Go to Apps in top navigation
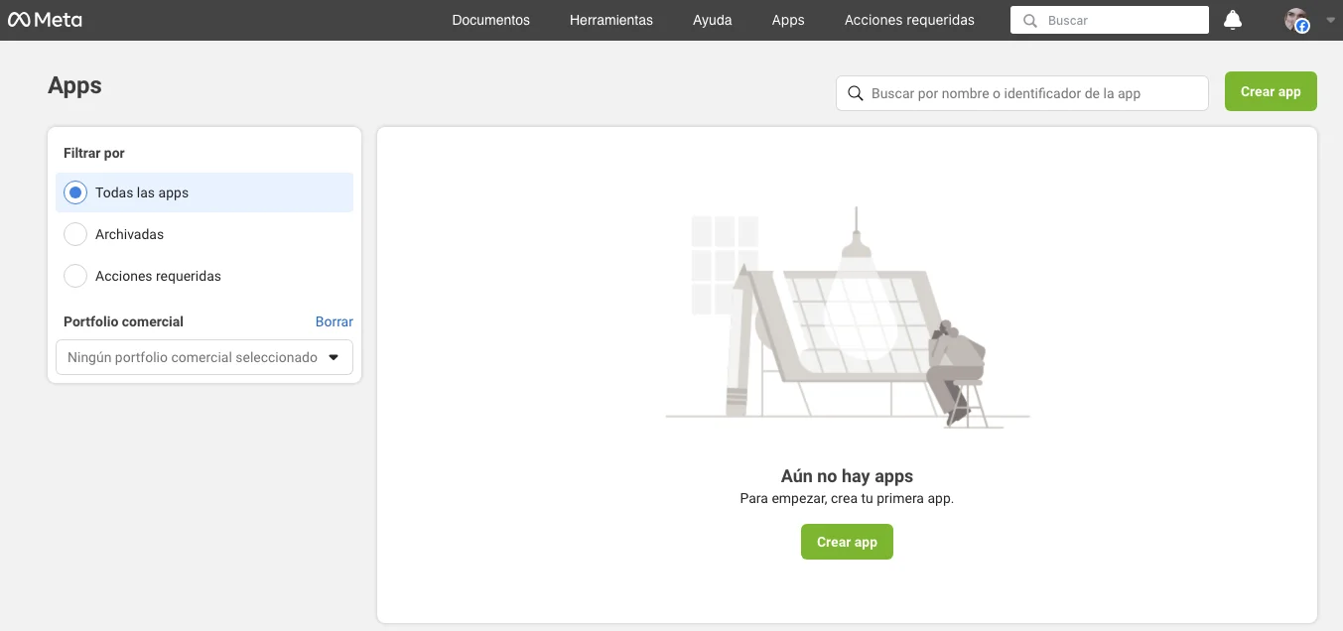 coord(788,20)
